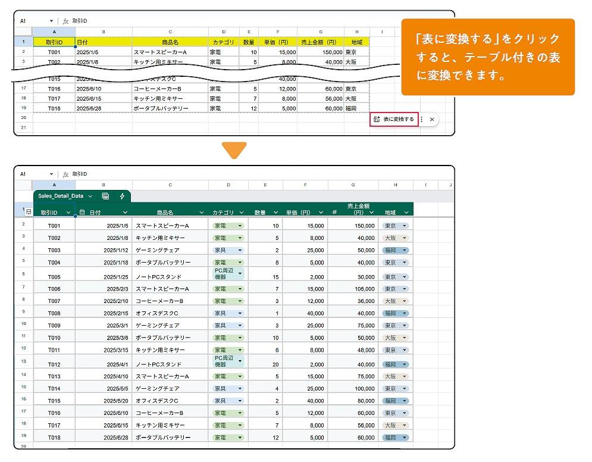Open the Name Box dropdown in the top sheet
This screenshot has height=462, width=592.
51,21
